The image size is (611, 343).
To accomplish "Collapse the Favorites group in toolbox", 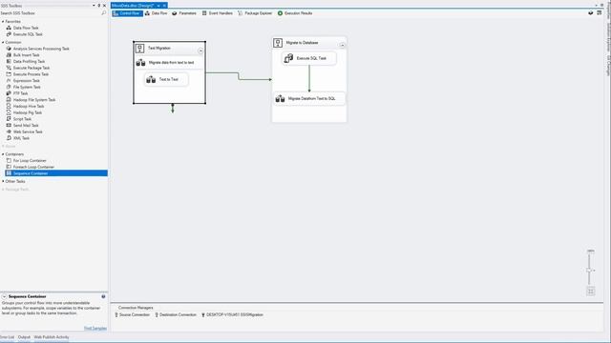I will pyautogui.click(x=3, y=22).
